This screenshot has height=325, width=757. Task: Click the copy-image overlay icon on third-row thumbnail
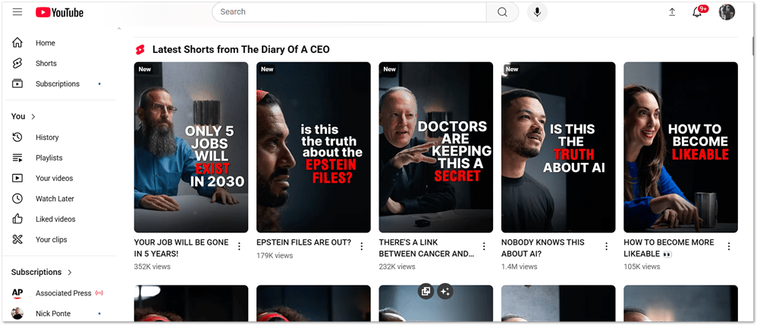coord(426,291)
